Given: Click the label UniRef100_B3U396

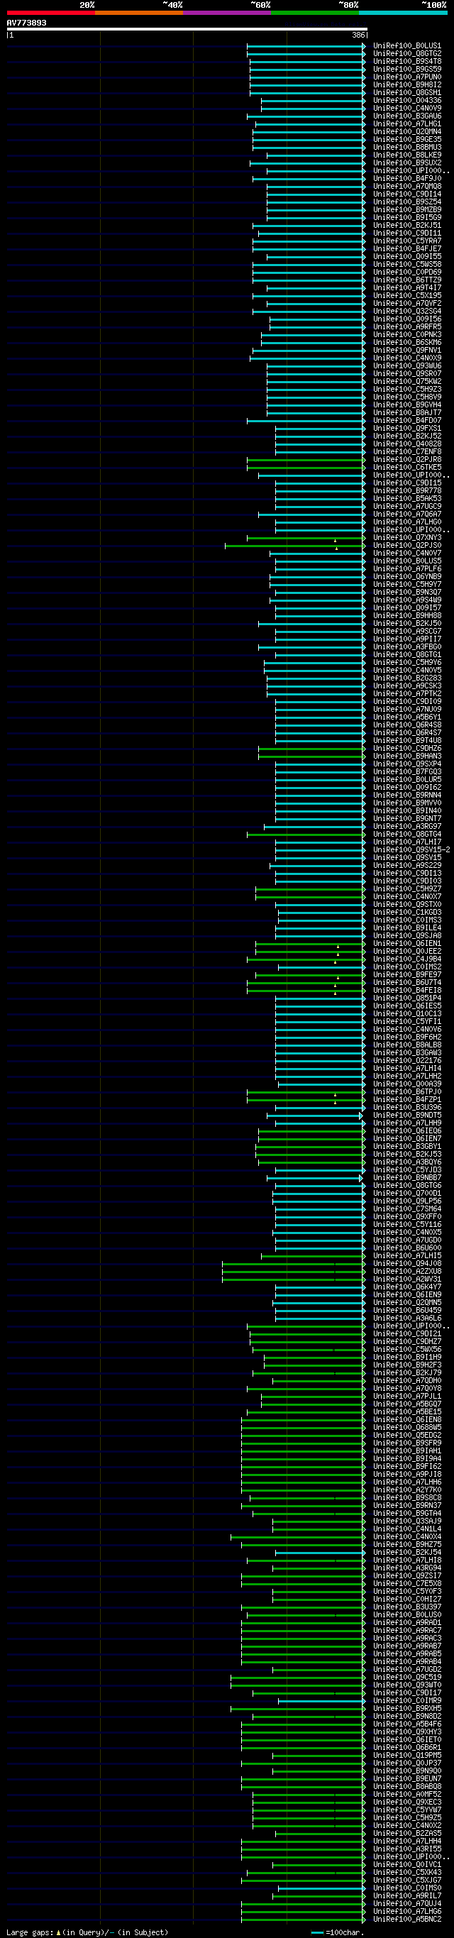Looking at the screenshot, I should click(407, 1108).
